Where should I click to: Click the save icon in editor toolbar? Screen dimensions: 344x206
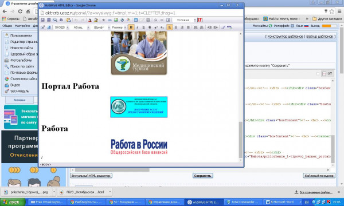42,20
